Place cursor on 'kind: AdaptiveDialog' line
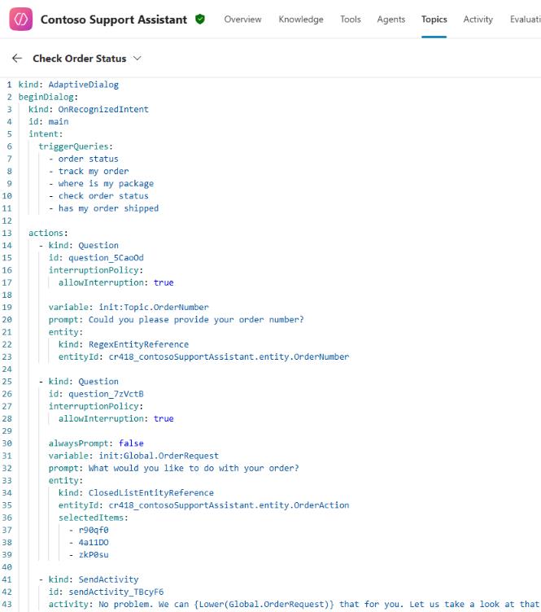The image size is (541, 612). point(68,85)
